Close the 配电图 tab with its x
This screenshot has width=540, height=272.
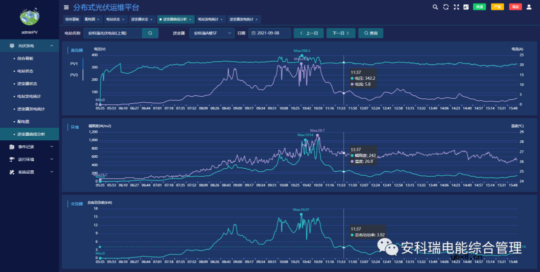[x=98, y=19]
